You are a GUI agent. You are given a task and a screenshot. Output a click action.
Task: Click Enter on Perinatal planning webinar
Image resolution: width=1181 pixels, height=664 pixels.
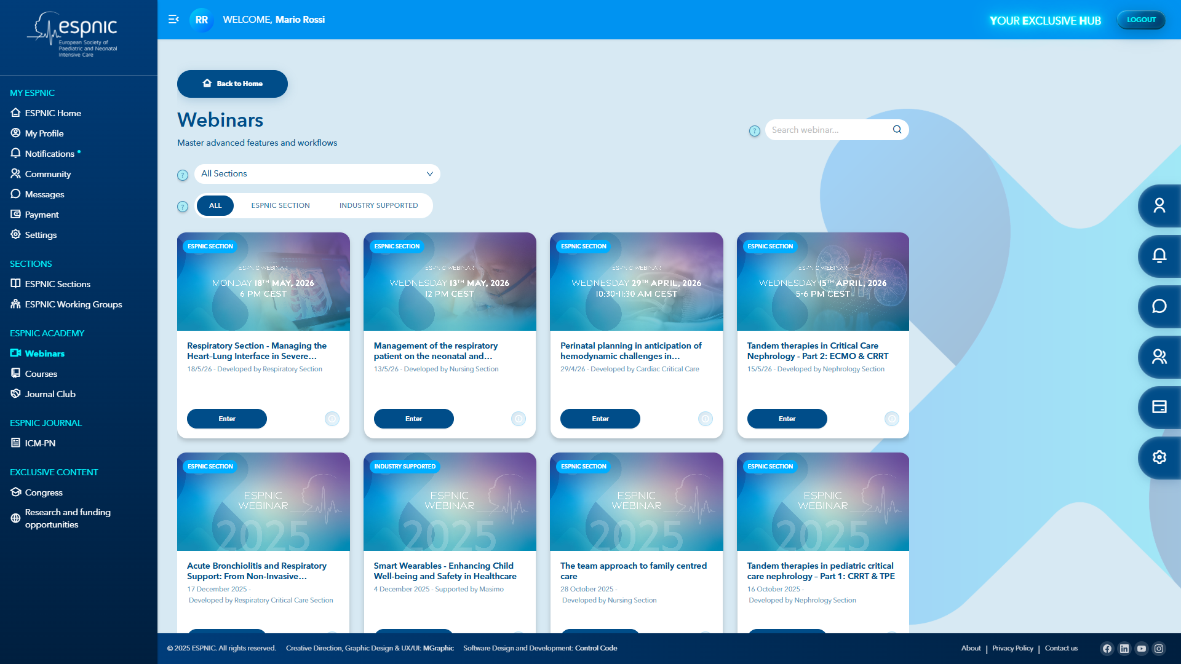coord(600,419)
